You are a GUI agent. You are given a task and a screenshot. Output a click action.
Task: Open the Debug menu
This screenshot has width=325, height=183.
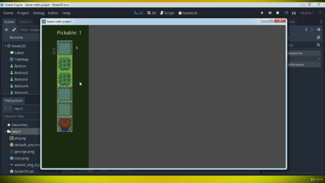click(x=39, y=13)
